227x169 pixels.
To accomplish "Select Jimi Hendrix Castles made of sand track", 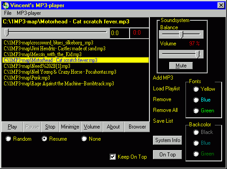I will (75, 49).
